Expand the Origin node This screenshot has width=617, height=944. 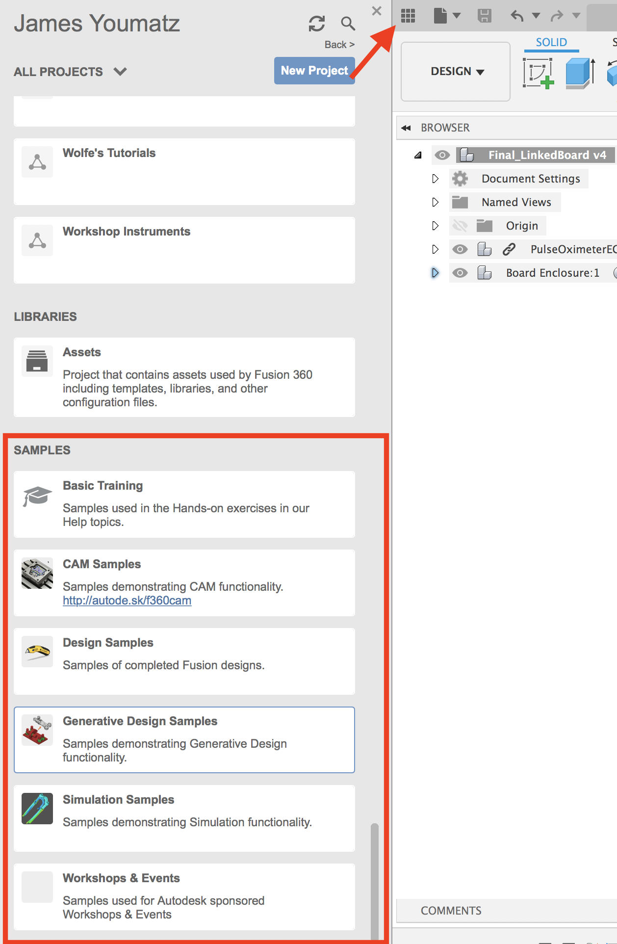(x=435, y=226)
